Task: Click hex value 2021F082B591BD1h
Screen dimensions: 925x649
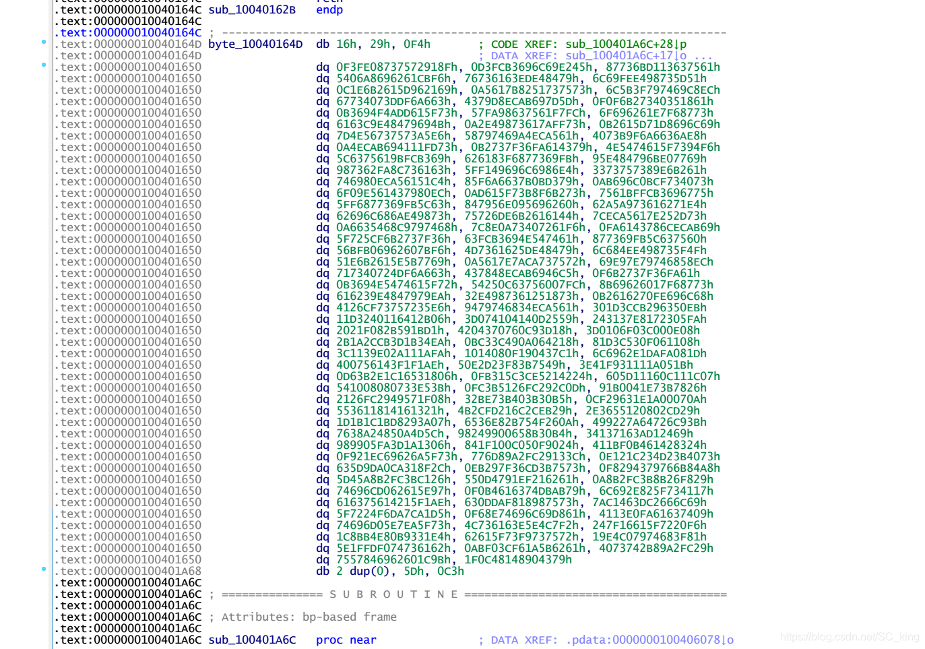Action: (x=390, y=330)
